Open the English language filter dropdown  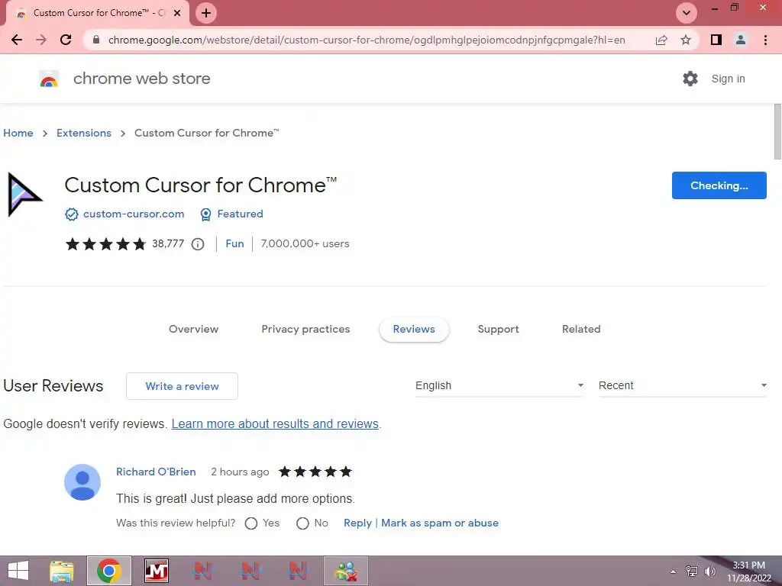coord(499,385)
